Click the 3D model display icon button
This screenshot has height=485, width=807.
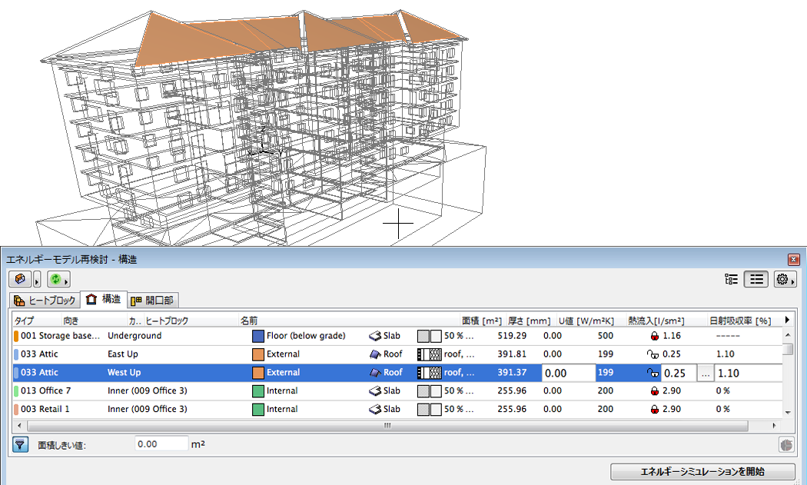tap(20, 279)
